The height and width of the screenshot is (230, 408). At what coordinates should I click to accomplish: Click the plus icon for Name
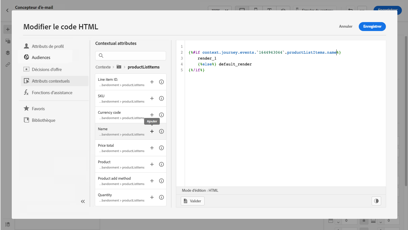click(x=152, y=131)
